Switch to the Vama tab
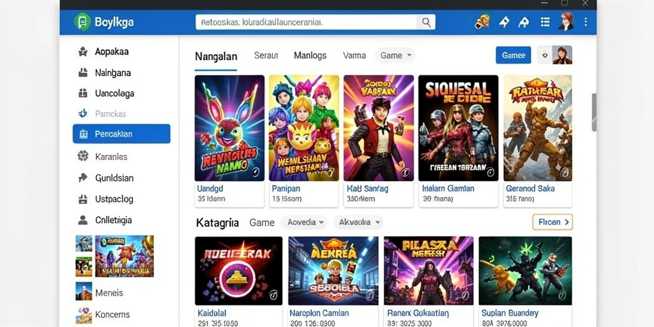The image size is (654, 327). pyautogui.click(x=354, y=55)
